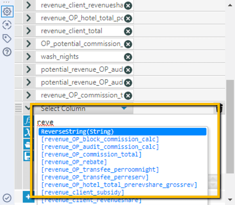
Task: Open the Help question mark icon
Action: pos(7,52)
